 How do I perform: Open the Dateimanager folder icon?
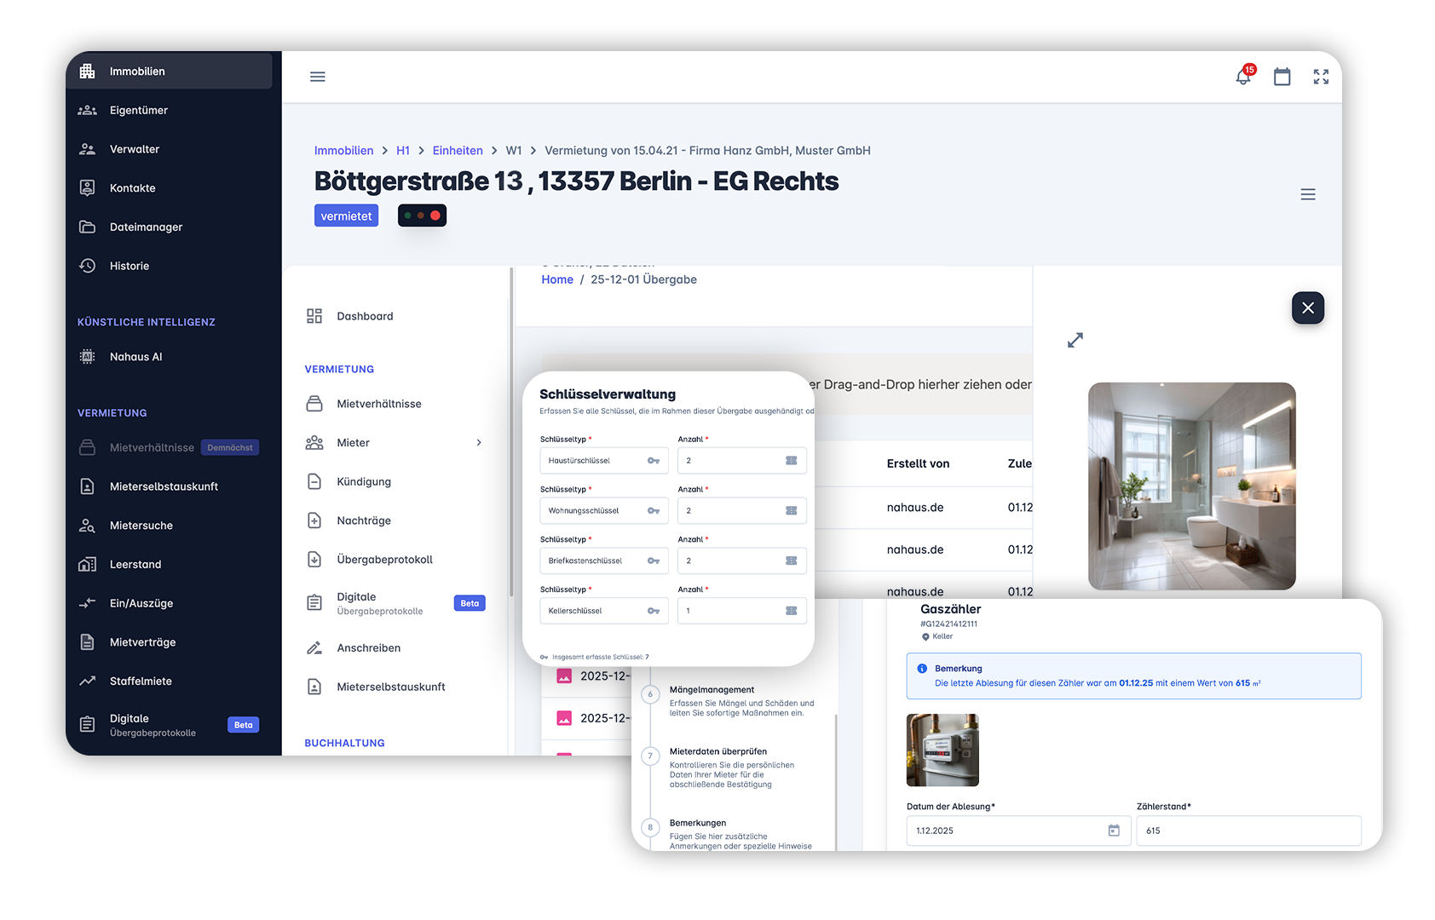click(x=88, y=227)
